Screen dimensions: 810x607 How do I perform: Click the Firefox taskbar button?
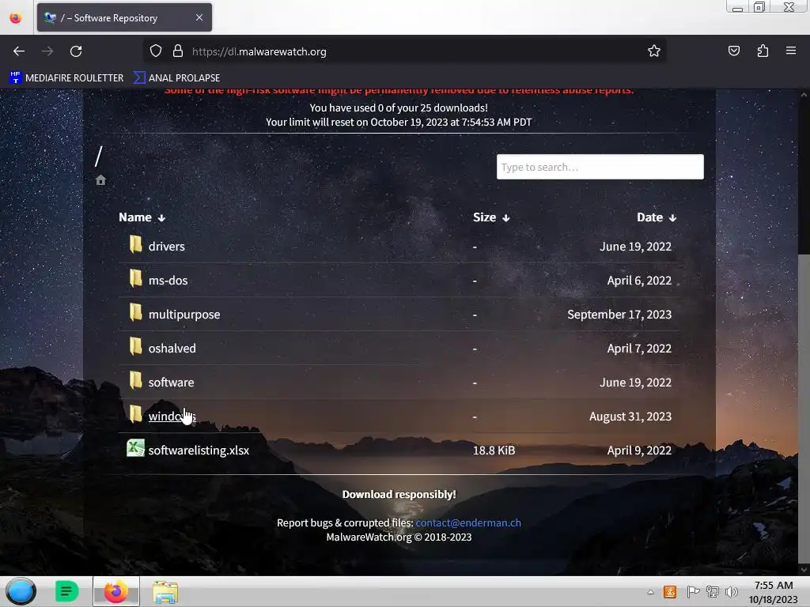116,591
